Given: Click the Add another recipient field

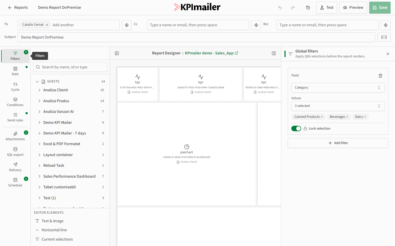Looking at the screenshot, I should click(x=85, y=25).
